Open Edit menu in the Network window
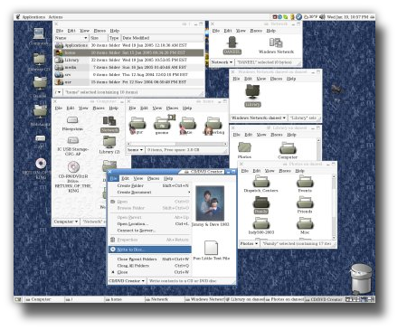Screen dimensions: 407x330 coord(228,31)
